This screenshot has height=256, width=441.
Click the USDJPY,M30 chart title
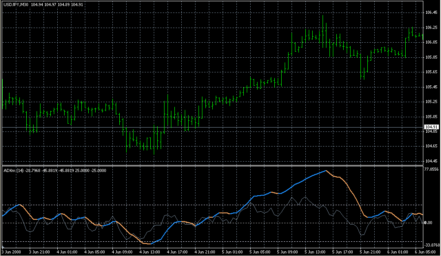click(x=16, y=5)
